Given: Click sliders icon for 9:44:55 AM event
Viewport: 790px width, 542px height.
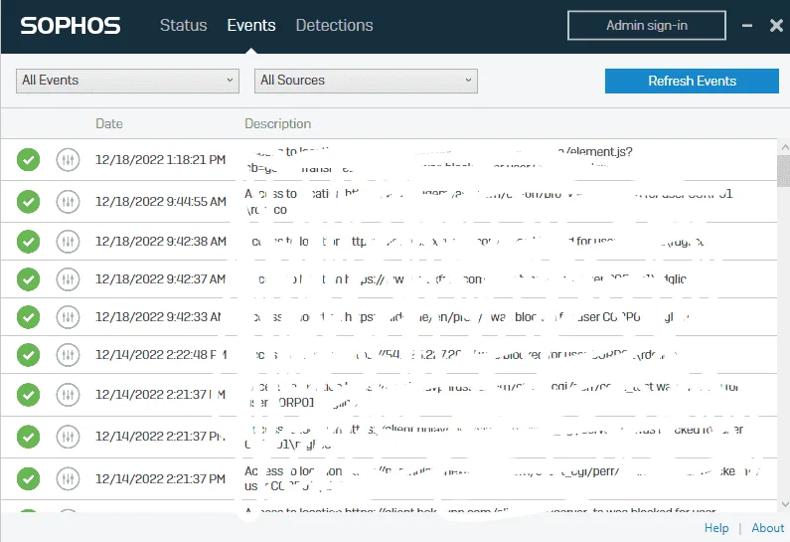Looking at the screenshot, I should click(x=68, y=202).
